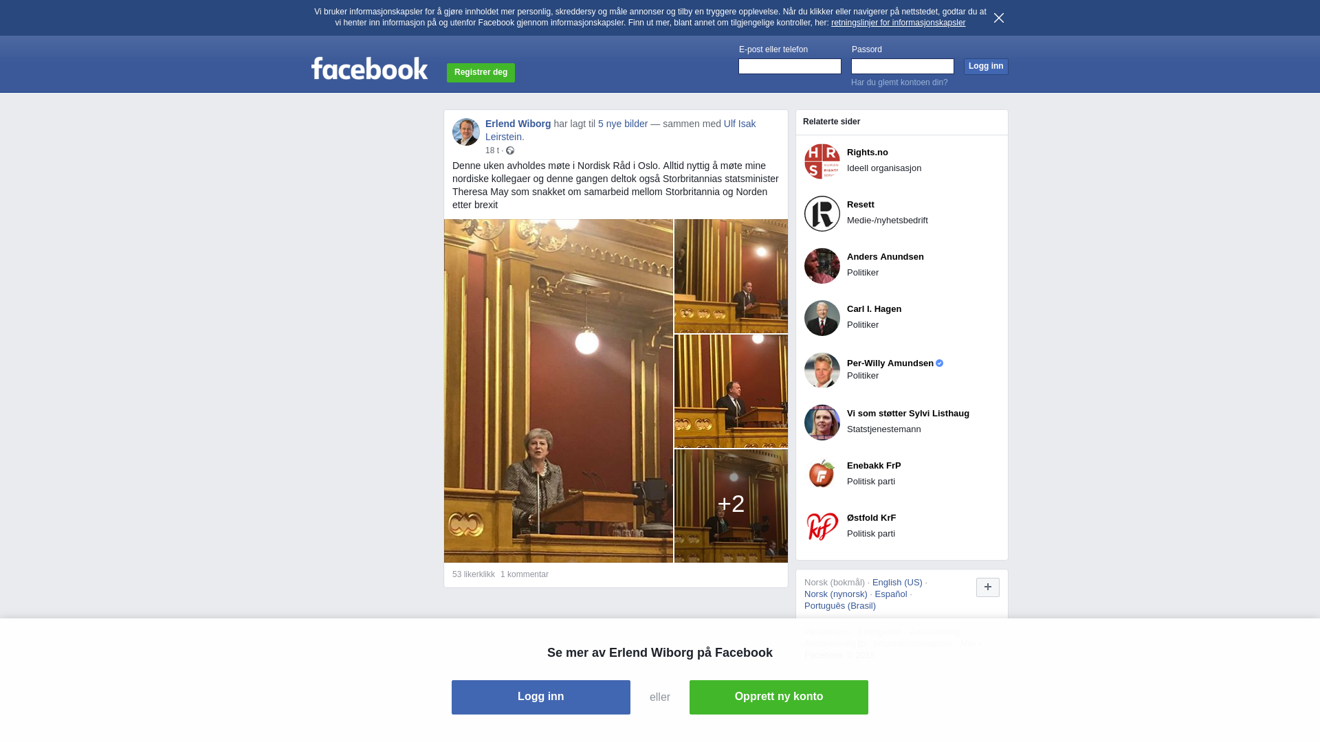Click the E-post eller telefon field
Image resolution: width=1320 pixels, height=742 pixels.
click(790, 66)
